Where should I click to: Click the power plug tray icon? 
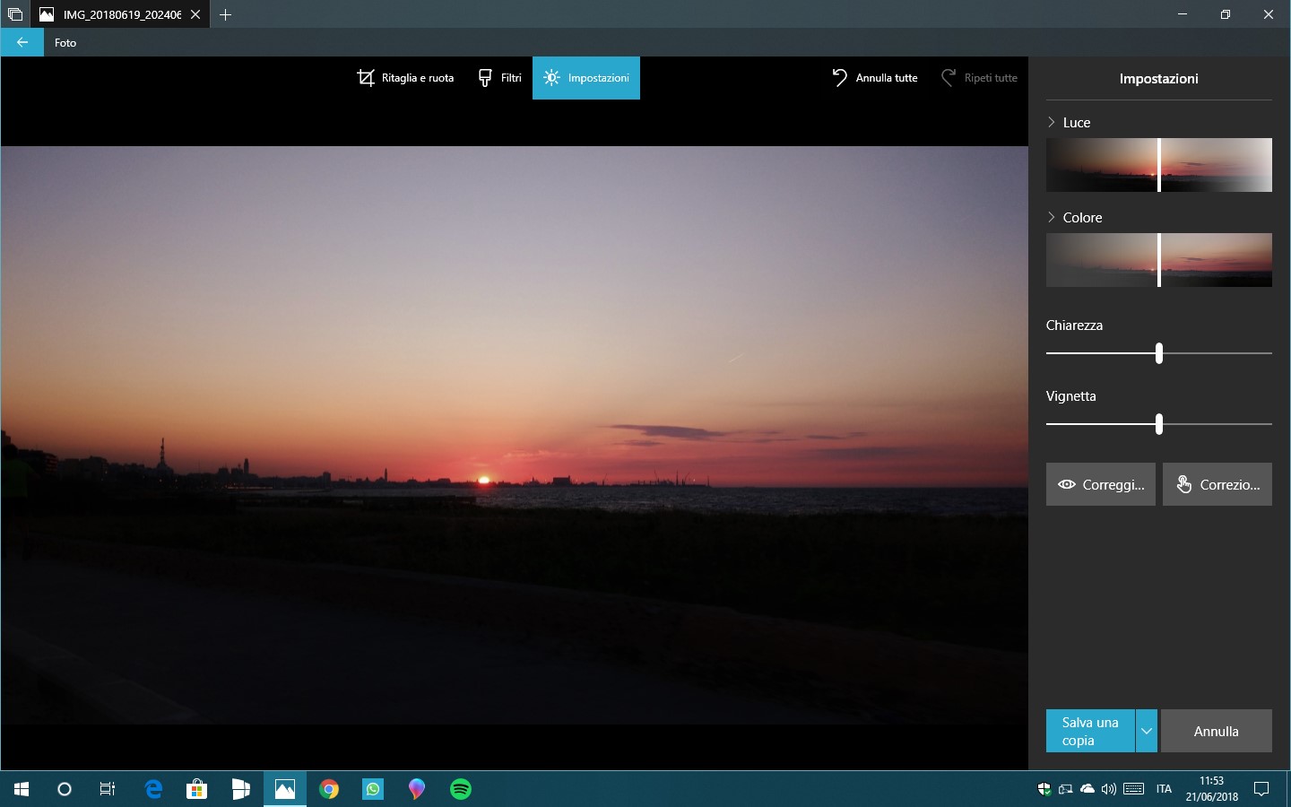tap(1066, 789)
